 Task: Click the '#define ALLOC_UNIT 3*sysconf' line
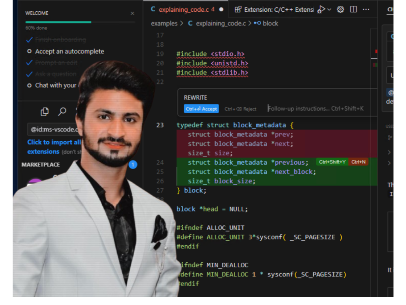tap(260, 237)
